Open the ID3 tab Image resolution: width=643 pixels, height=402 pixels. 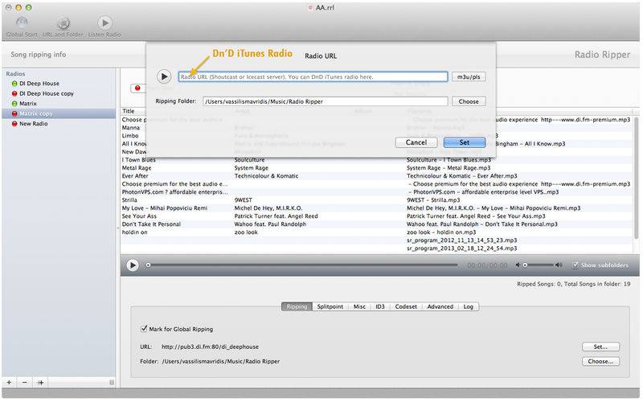(x=380, y=306)
